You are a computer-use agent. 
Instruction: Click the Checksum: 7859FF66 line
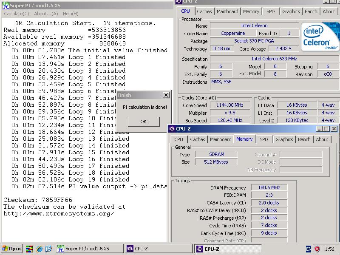[x=38, y=200]
